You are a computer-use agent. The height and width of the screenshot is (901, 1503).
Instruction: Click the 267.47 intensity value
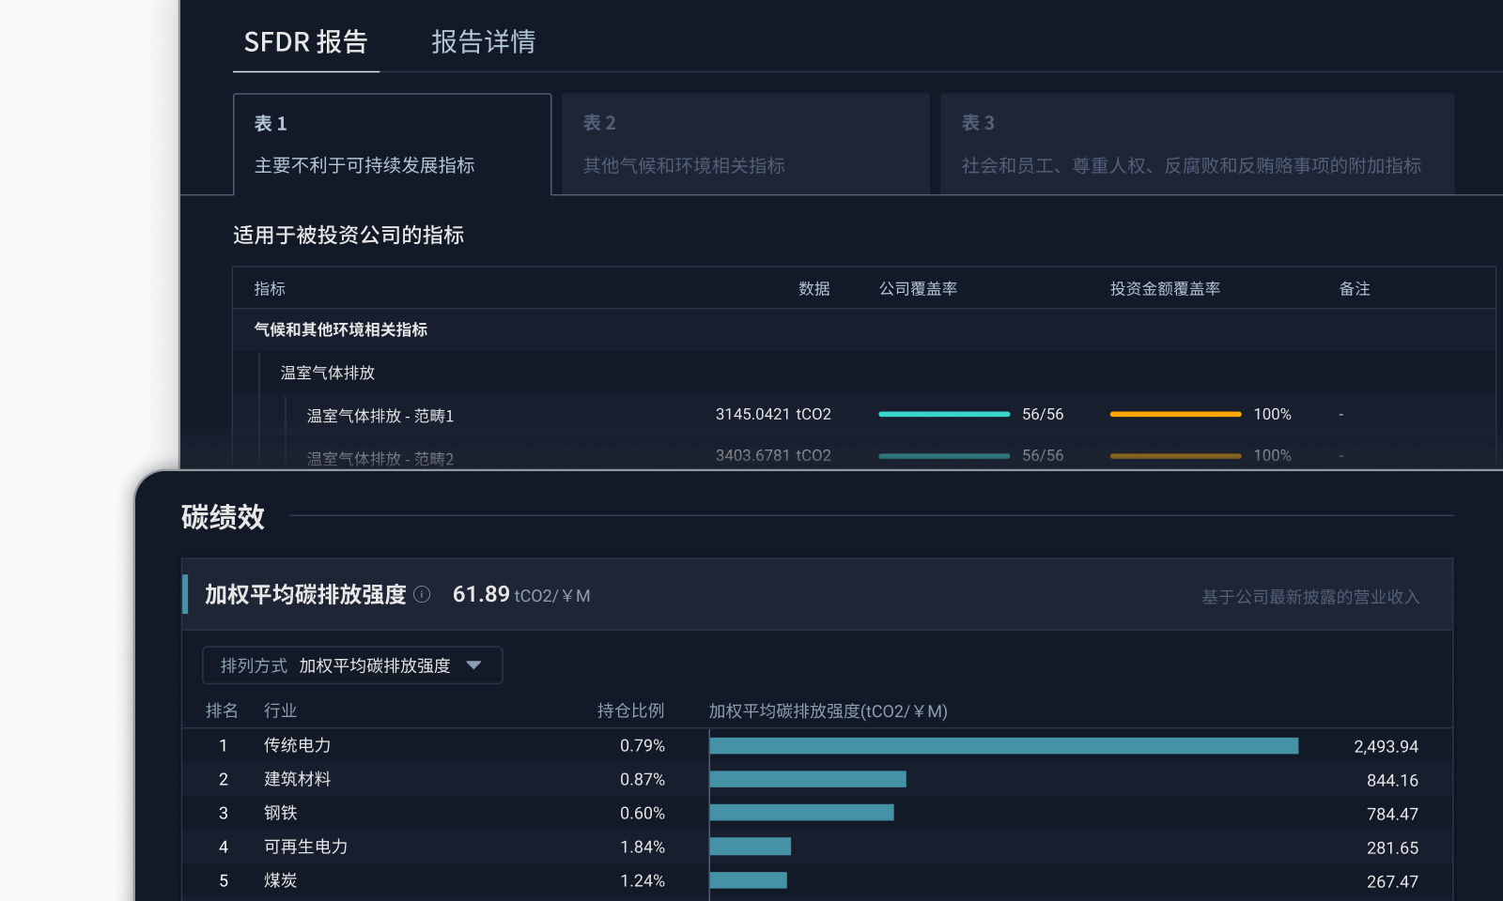1392,882
